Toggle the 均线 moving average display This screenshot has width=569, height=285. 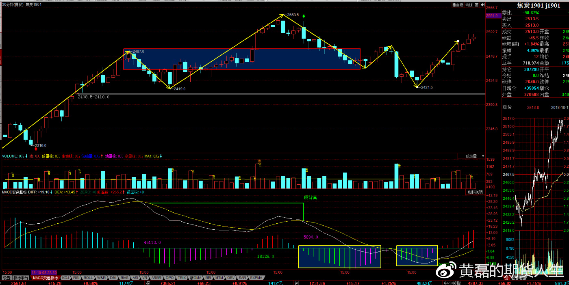(469, 5)
